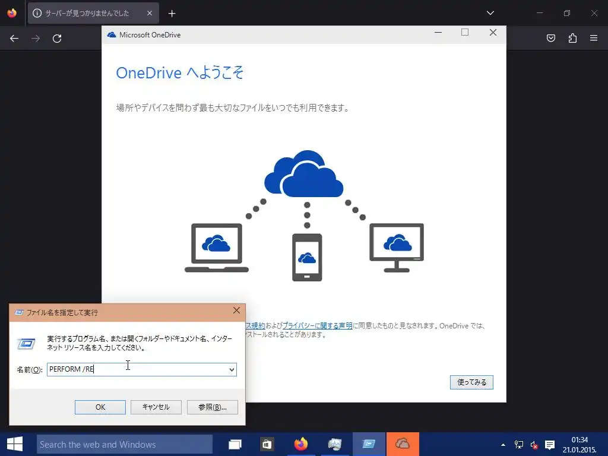Restore down the Firefox window

567,13
